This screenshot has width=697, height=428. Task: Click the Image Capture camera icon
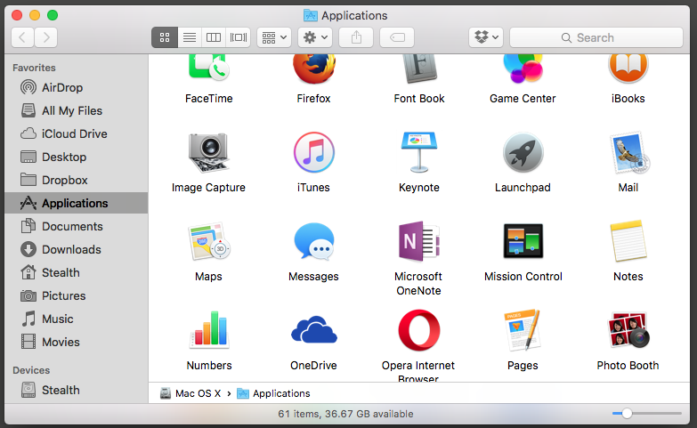click(208, 152)
